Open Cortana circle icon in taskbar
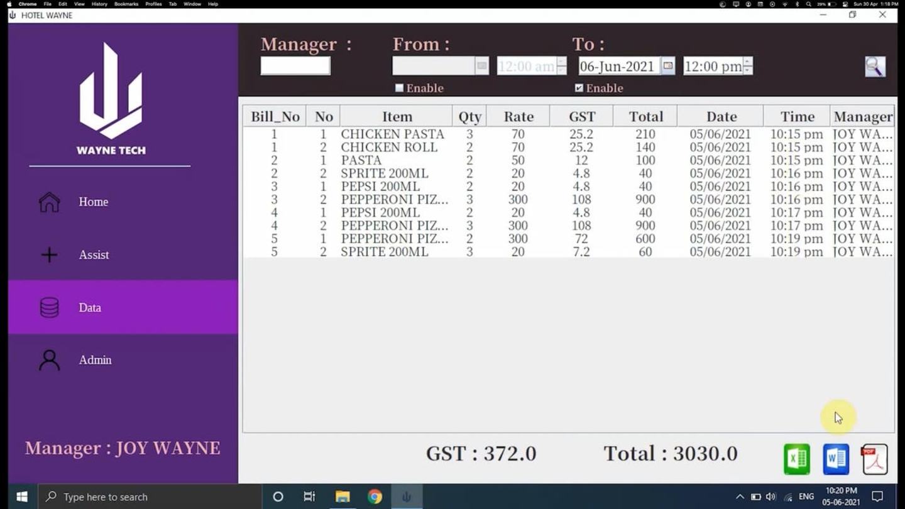 pyautogui.click(x=278, y=496)
